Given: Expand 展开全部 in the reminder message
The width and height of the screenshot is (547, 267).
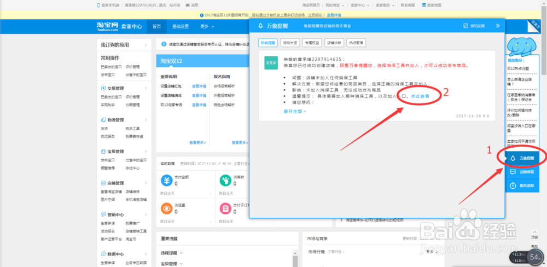Looking at the screenshot, I should click(295, 111).
